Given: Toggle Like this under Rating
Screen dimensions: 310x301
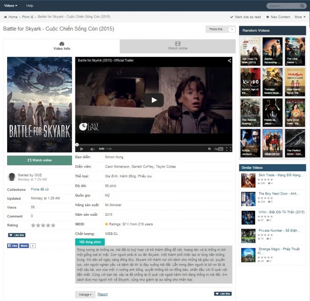Looking at the screenshot, I should (17, 235).
